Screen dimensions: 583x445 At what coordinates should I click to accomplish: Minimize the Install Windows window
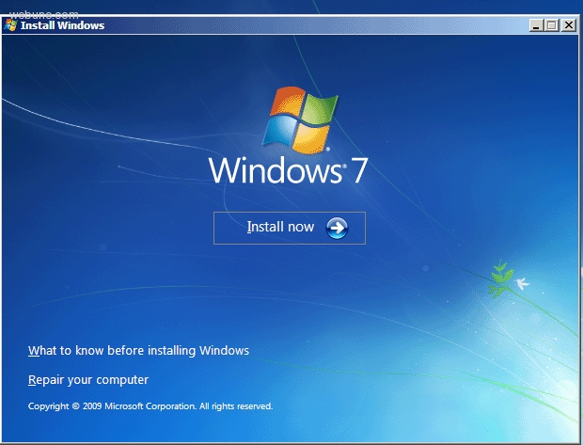coord(537,25)
